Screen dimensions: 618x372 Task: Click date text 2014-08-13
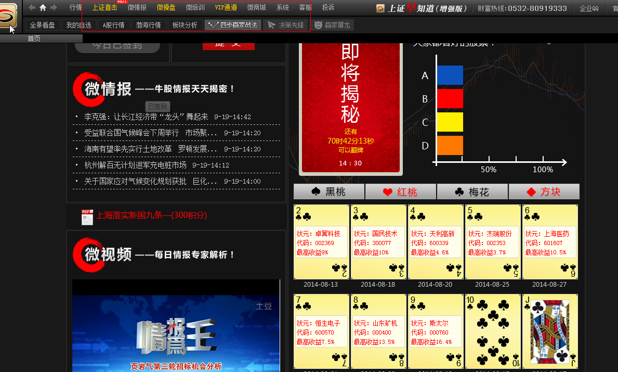pyautogui.click(x=320, y=285)
